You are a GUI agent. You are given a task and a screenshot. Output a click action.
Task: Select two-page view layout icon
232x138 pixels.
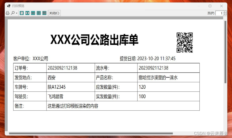(x=27, y=13)
